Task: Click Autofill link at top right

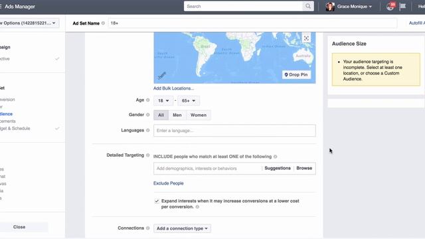Action: (x=417, y=23)
